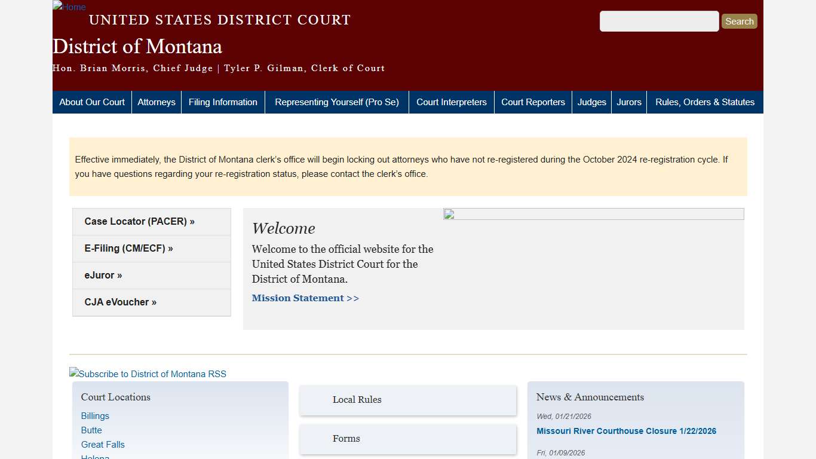Open the Filing Information menu
Viewport: 816px width, 459px height.
(223, 102)
